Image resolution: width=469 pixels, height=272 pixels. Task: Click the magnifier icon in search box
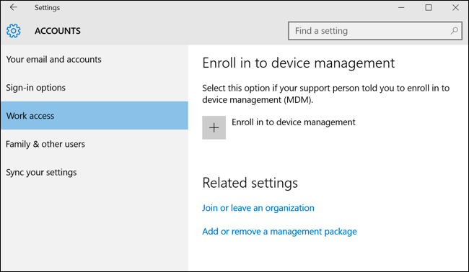pos(454,31)
